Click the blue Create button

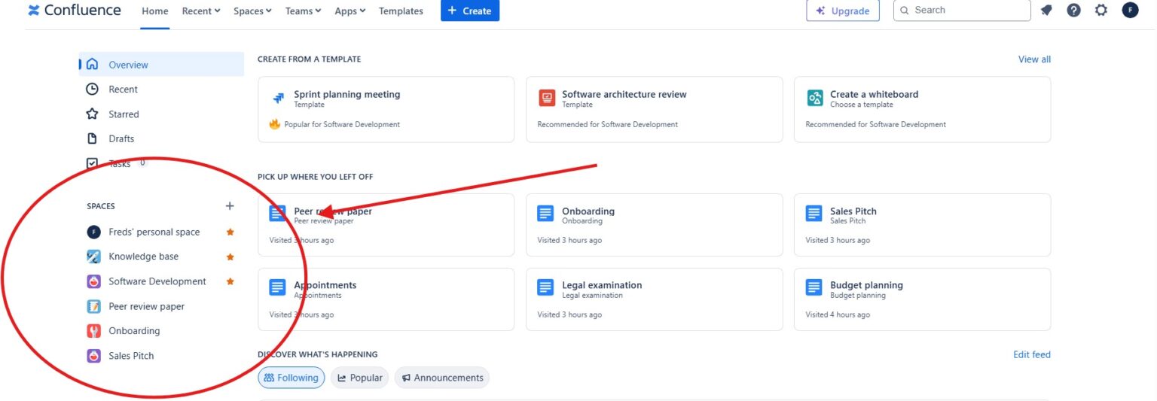point(470,11)
